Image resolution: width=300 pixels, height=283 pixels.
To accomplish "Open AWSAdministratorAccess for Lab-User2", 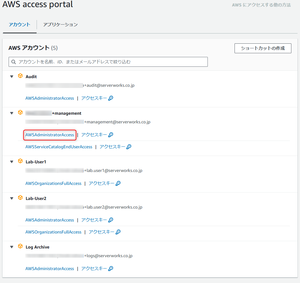I will 49,220.
